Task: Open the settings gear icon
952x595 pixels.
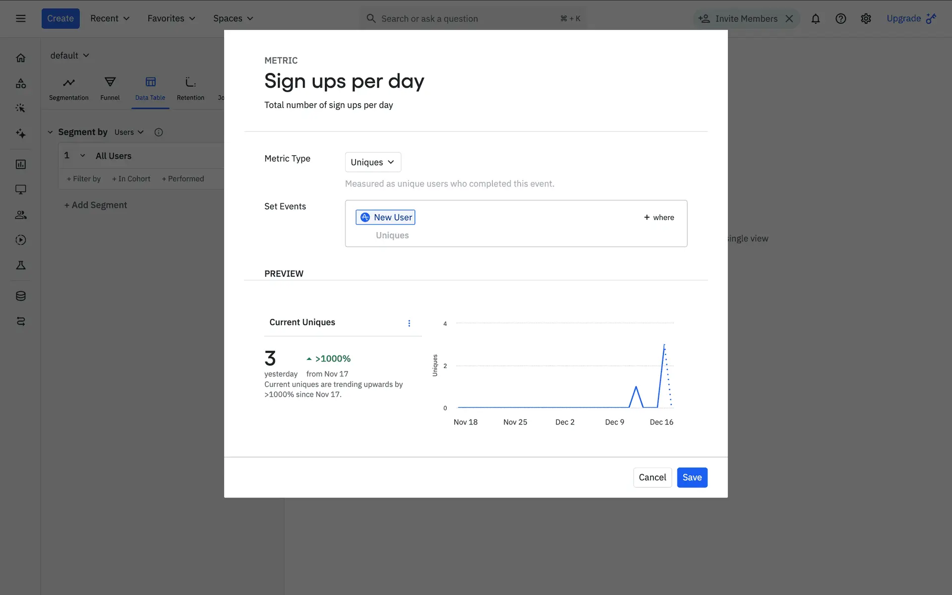Action: [866, 19]
